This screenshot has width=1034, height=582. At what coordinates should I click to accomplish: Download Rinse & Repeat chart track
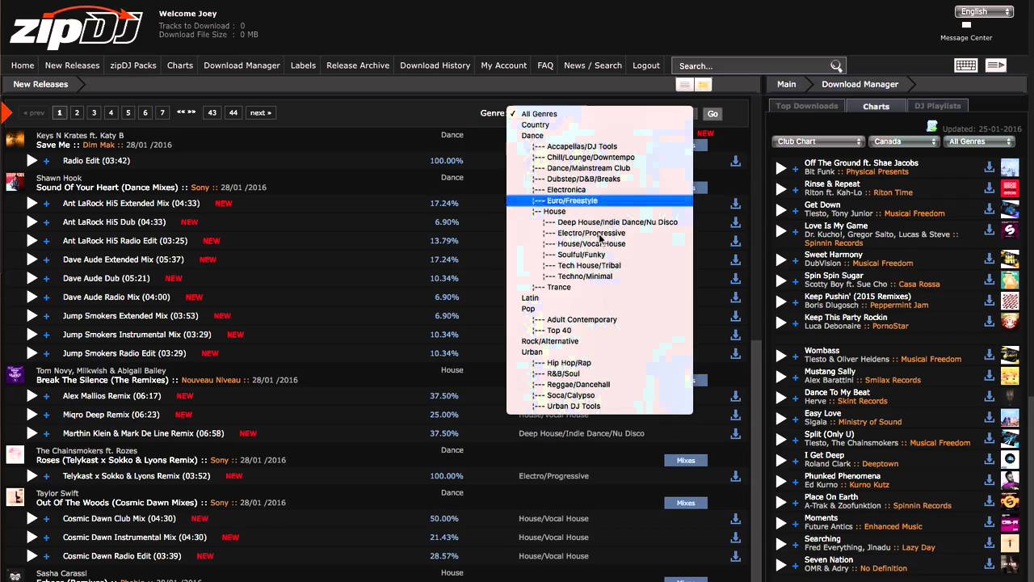pos(990,188)
